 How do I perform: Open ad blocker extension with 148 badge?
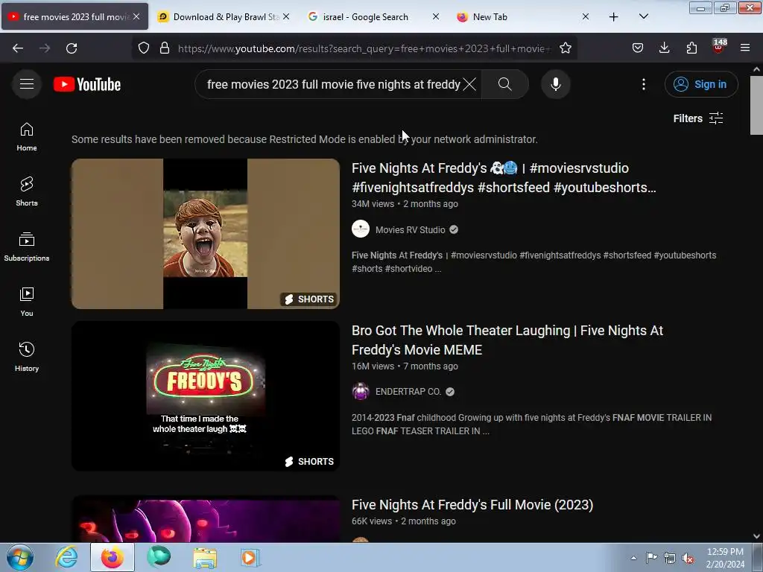point(718,47)
